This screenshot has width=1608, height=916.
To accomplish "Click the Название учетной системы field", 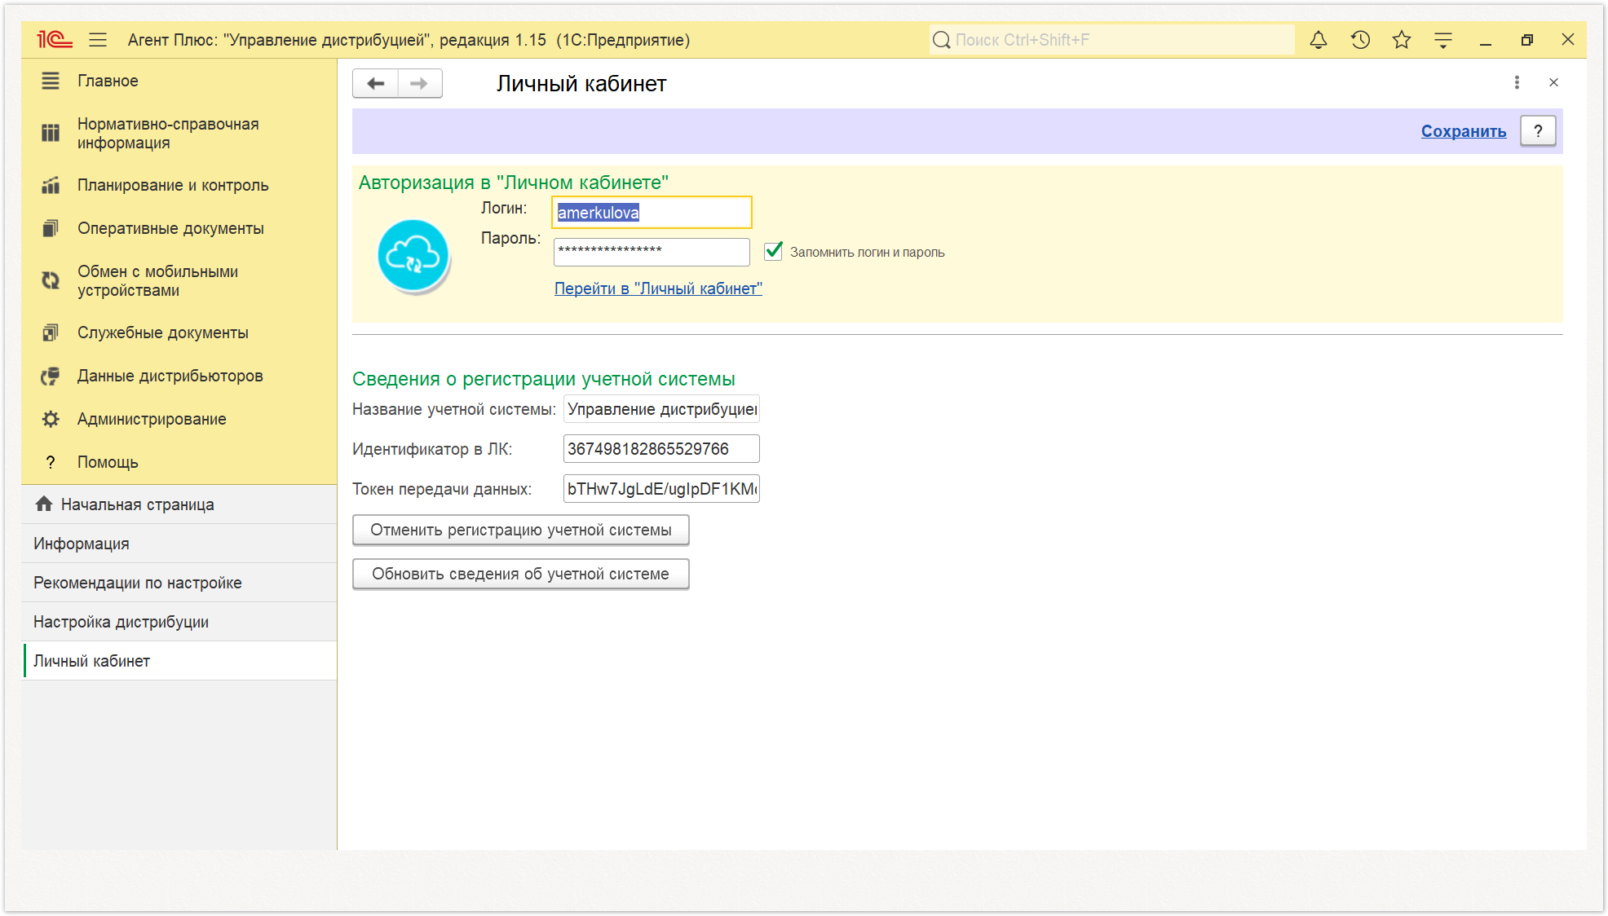I will pos(661,409).
